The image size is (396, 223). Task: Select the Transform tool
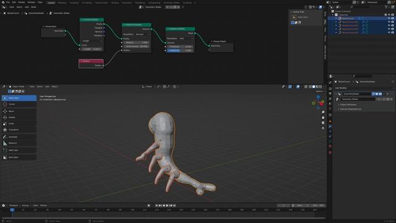pos(19,129)
